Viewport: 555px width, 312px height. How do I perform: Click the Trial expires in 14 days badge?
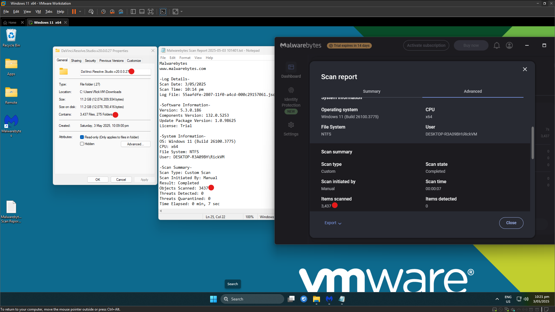point(349,46)
